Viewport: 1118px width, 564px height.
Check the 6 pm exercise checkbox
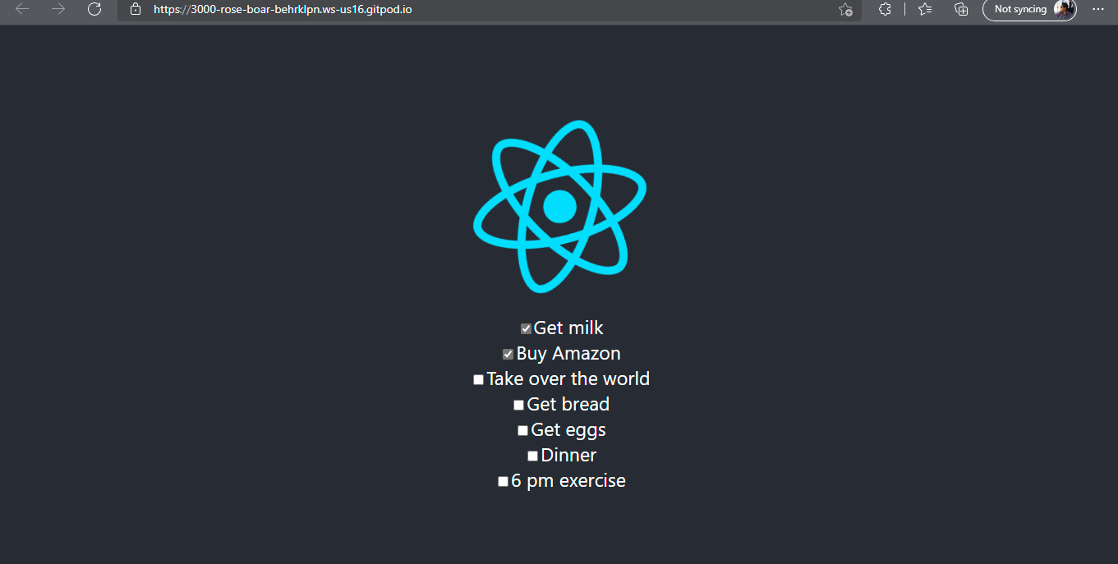click(504, 481)
